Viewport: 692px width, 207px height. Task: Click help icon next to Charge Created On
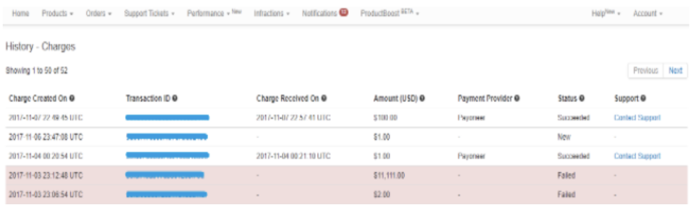click(x=72, y=98)
